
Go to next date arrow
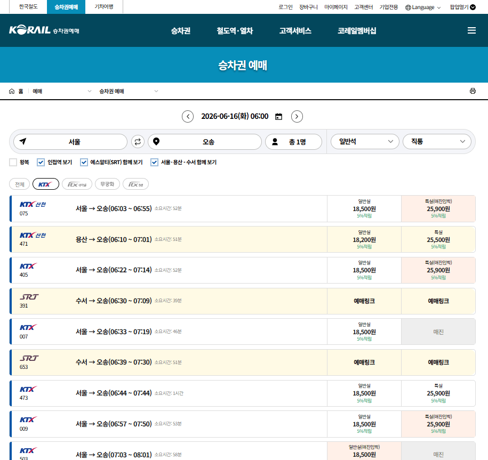click(297, 117)
